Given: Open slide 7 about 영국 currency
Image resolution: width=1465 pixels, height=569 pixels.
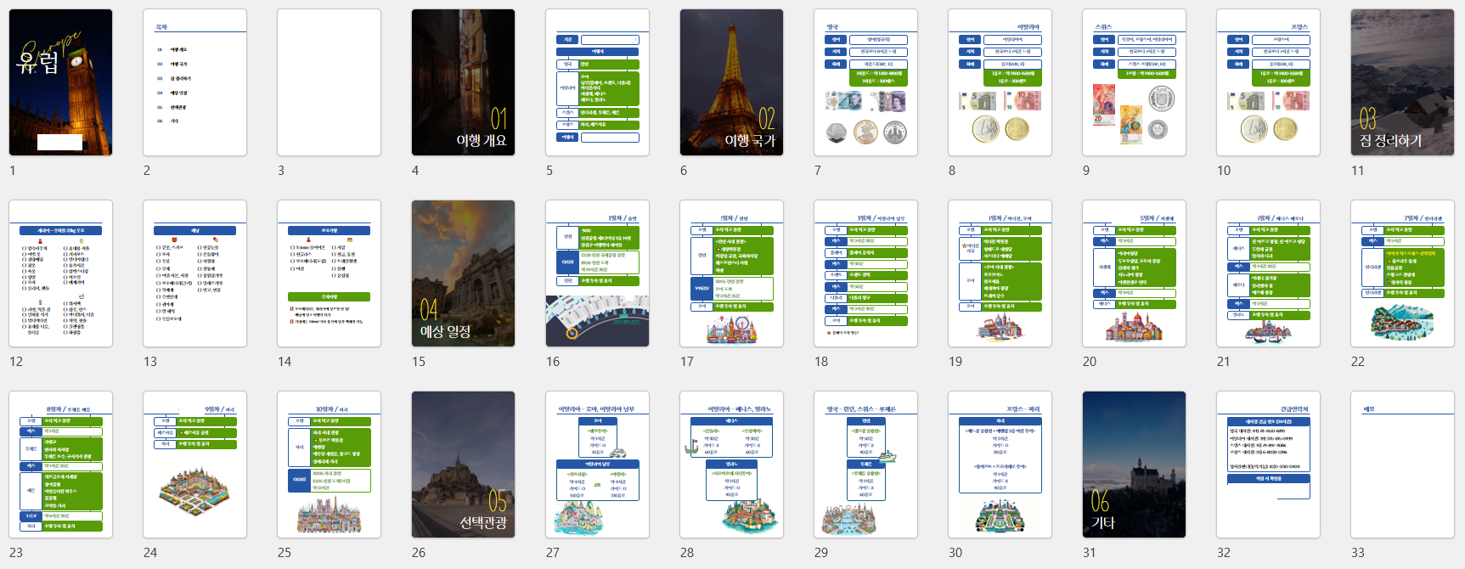Looking at the screenshot, I should pyautogui.click(x=865, y=82).
